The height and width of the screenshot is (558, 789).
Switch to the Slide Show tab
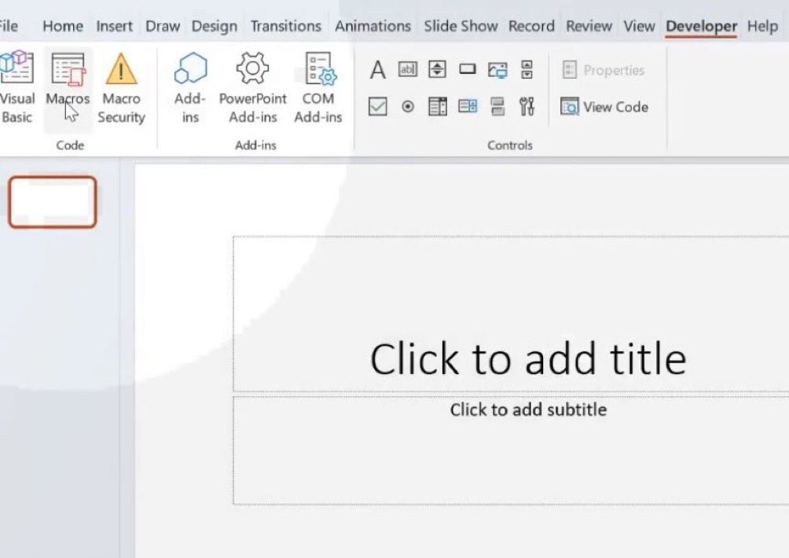tap(461, 26)
